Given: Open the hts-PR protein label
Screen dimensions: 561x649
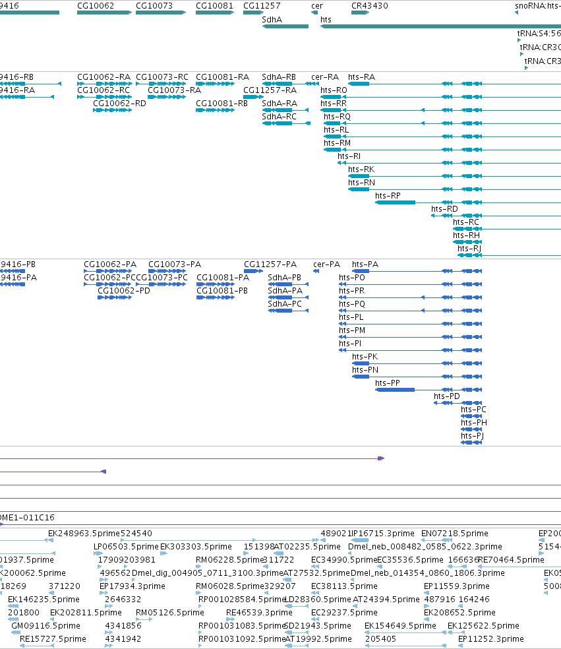Looking at the screenshot, I should (352, 291).
